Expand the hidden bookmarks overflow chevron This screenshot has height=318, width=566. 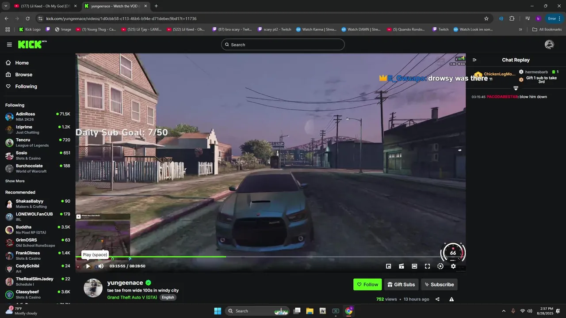[x=520, y=30]
